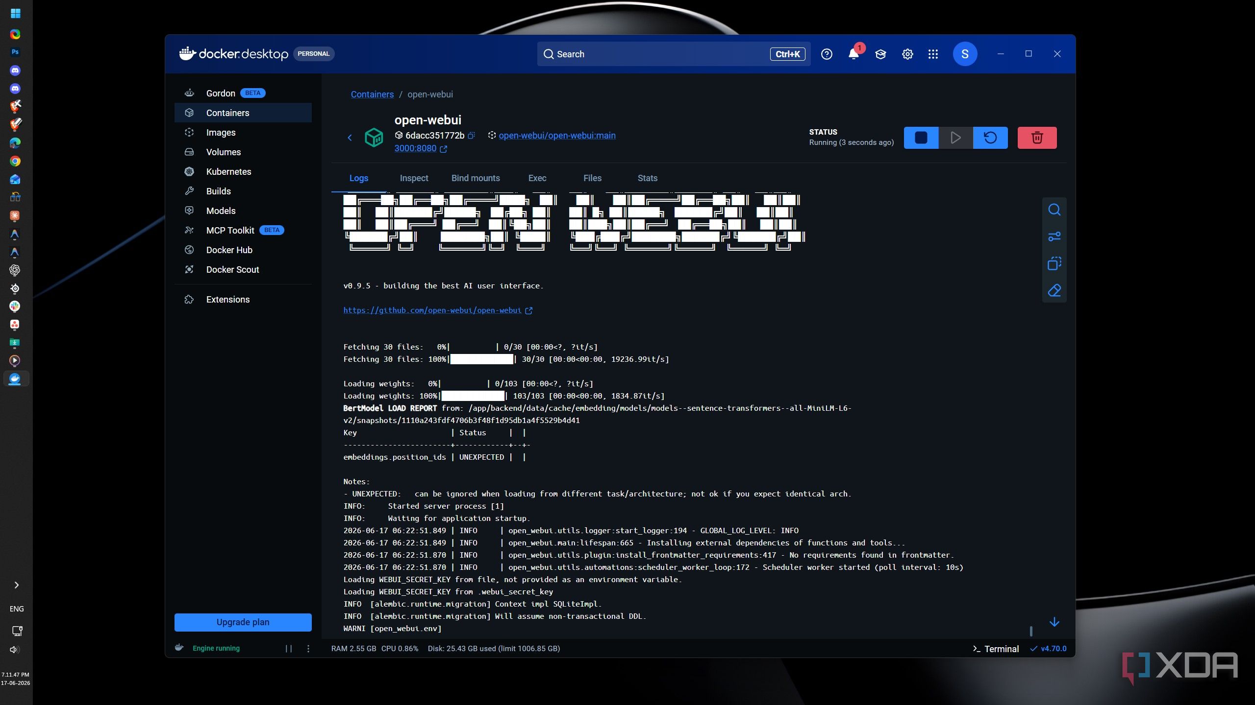Screen dimensions: 1255x705
Task: Open image link open-webui/open-webui:main
Action: click(x=557, y=136)
